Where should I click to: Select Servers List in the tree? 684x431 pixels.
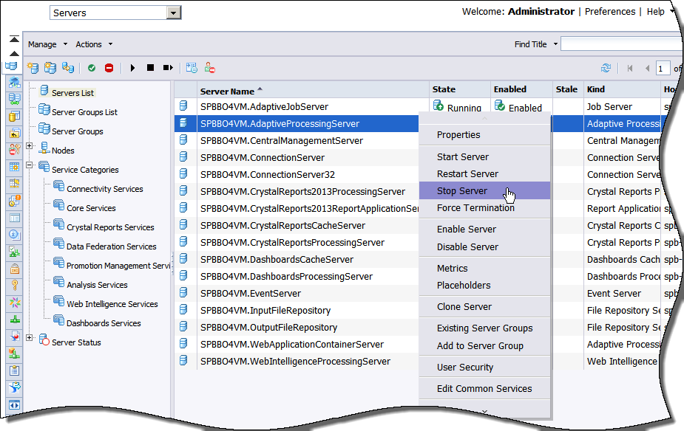[x=72, y=93]
